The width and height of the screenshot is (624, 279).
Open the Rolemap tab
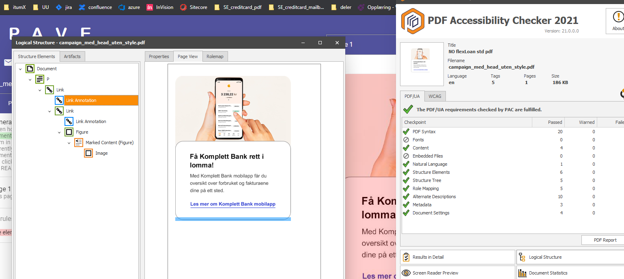[x=215, y=56]
